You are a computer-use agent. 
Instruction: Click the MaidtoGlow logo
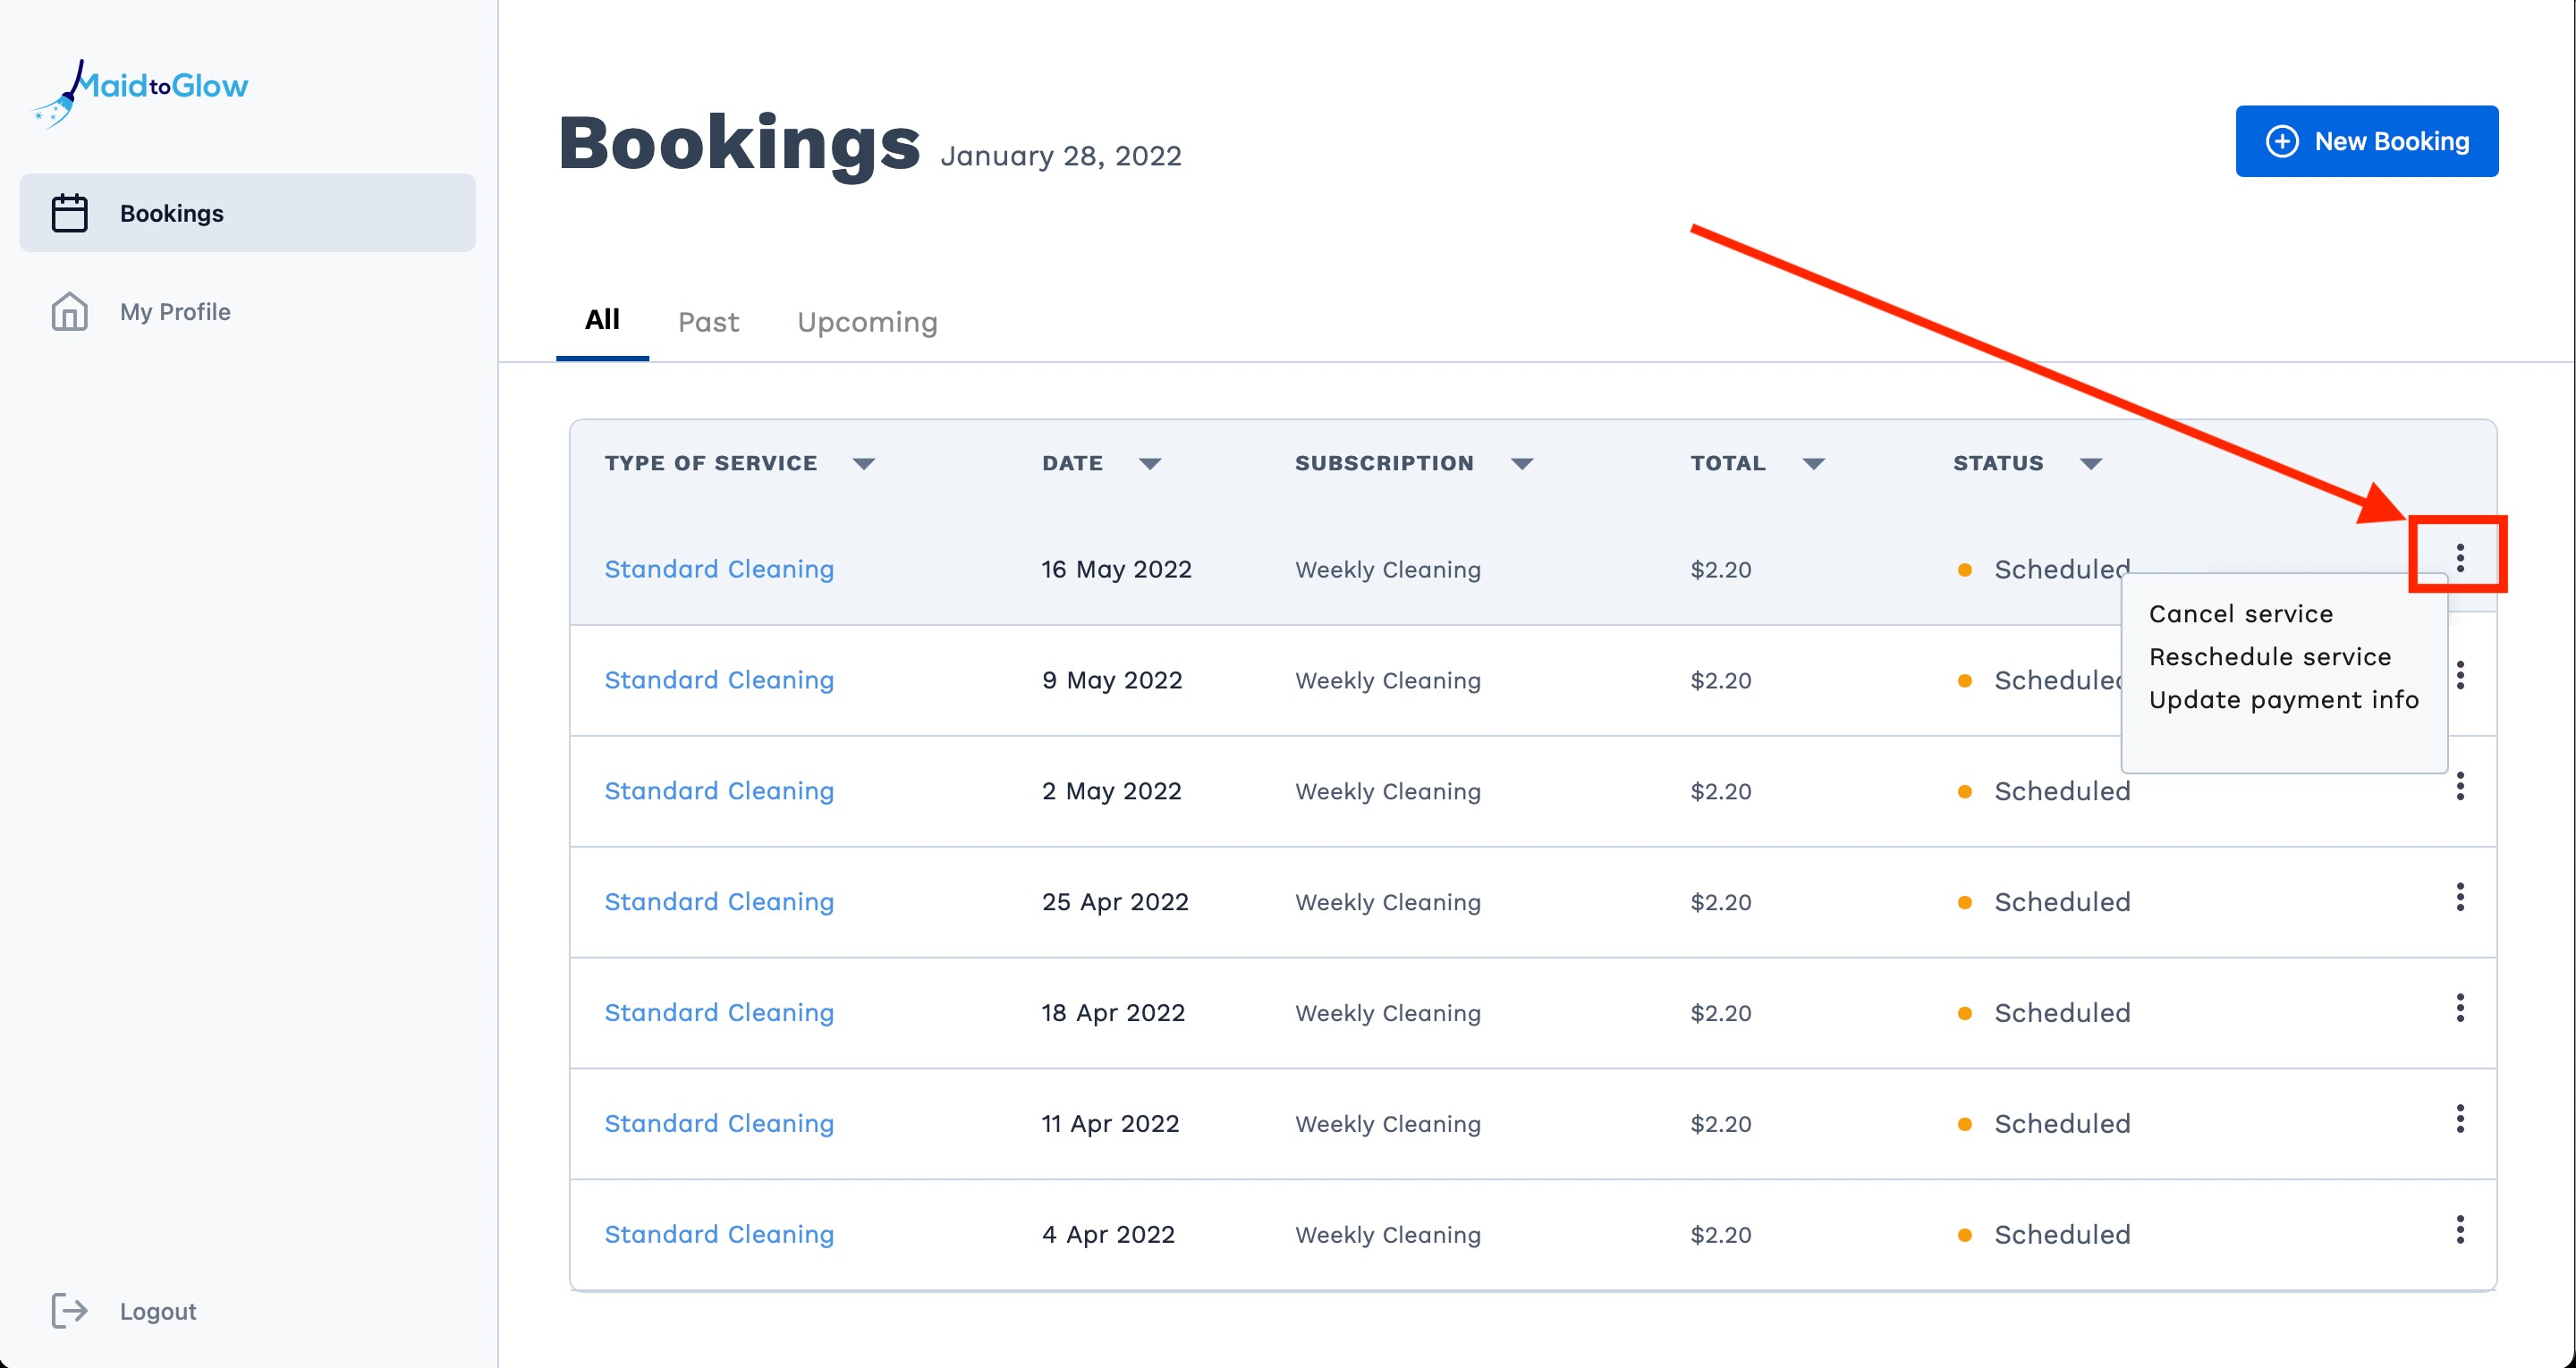140,92
